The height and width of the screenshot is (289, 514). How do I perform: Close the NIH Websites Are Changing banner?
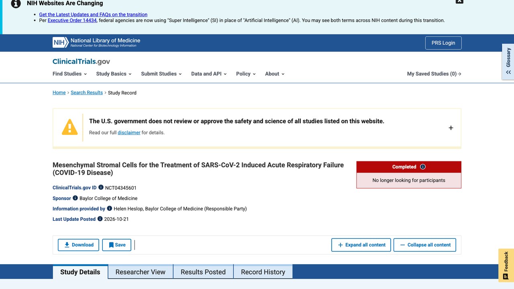459,1
